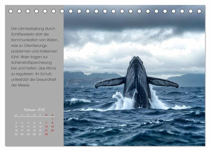Click the whale's fin on the photo's right side

coord(163,82)
